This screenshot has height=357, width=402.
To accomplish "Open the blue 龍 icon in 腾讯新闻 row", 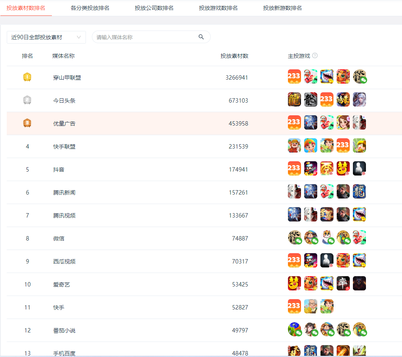I will pos(360,191).
